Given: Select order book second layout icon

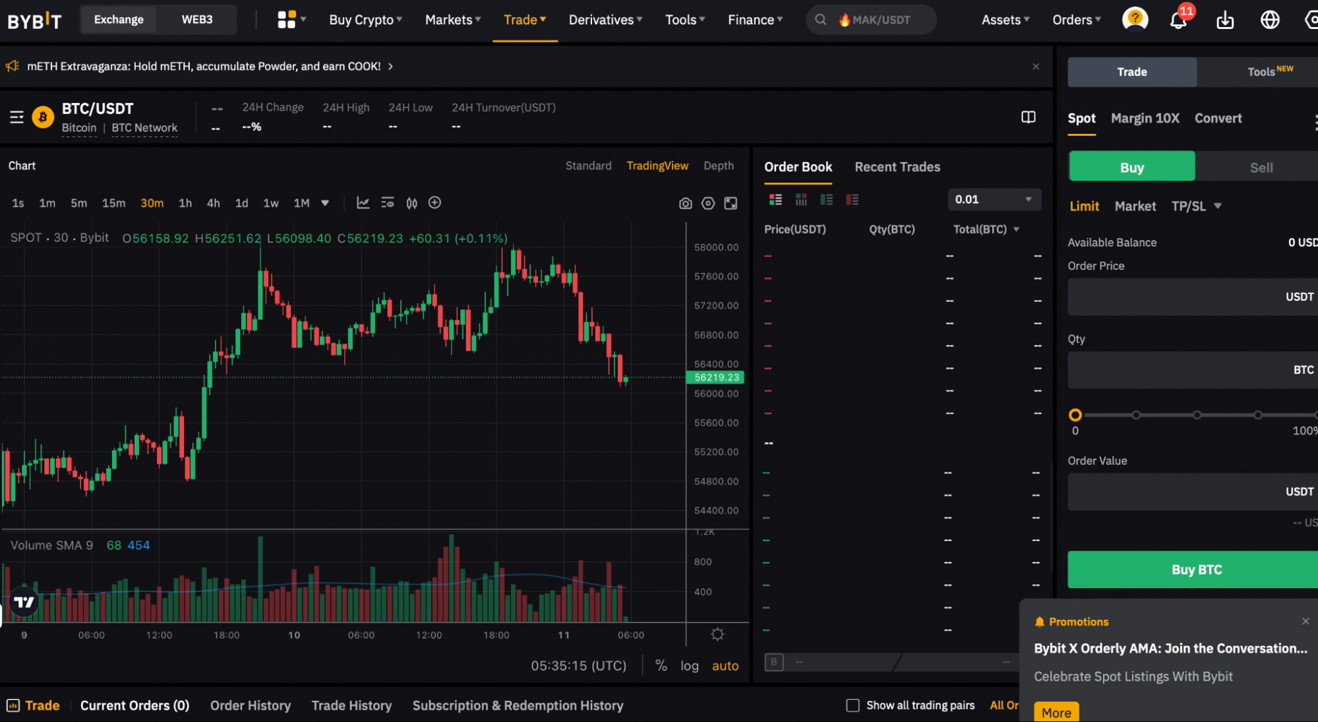Looking at the screenshot, I should (x=801, y=199).
